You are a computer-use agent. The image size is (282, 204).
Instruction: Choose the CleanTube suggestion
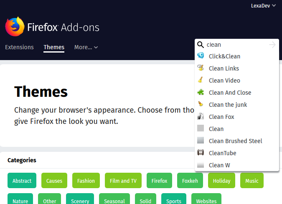(223, 153)
